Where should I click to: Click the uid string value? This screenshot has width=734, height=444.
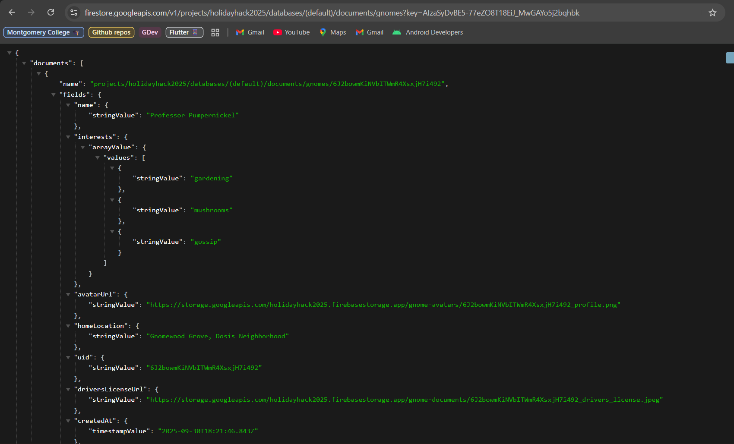coord(204,368)
